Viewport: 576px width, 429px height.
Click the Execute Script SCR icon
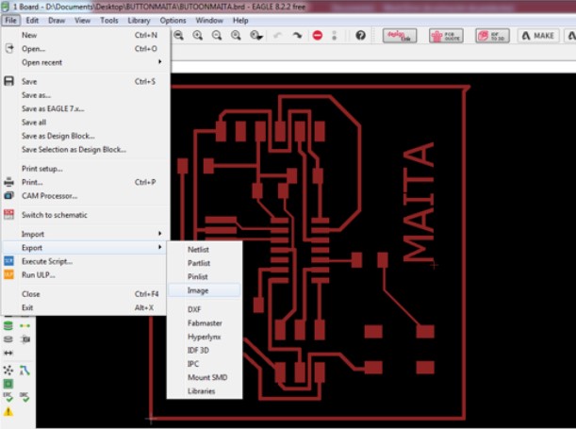pyautogui.click(x=8, y=261)
